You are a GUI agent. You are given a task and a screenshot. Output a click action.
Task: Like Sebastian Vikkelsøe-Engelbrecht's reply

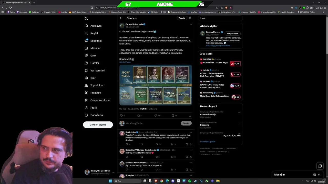157,157
